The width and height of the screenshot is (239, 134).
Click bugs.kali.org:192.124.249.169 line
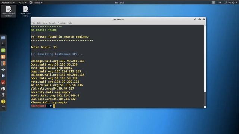(x=56, y=71)
